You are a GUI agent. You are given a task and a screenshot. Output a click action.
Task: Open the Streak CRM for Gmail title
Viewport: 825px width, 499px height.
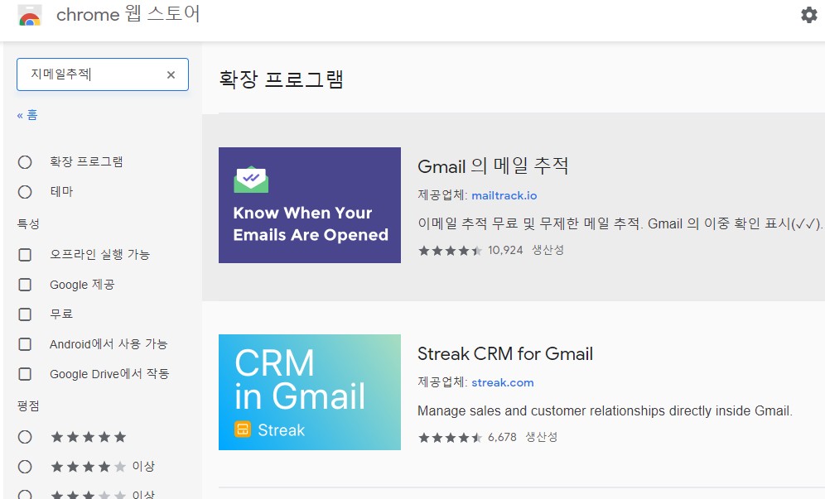(x=505, y=354)
